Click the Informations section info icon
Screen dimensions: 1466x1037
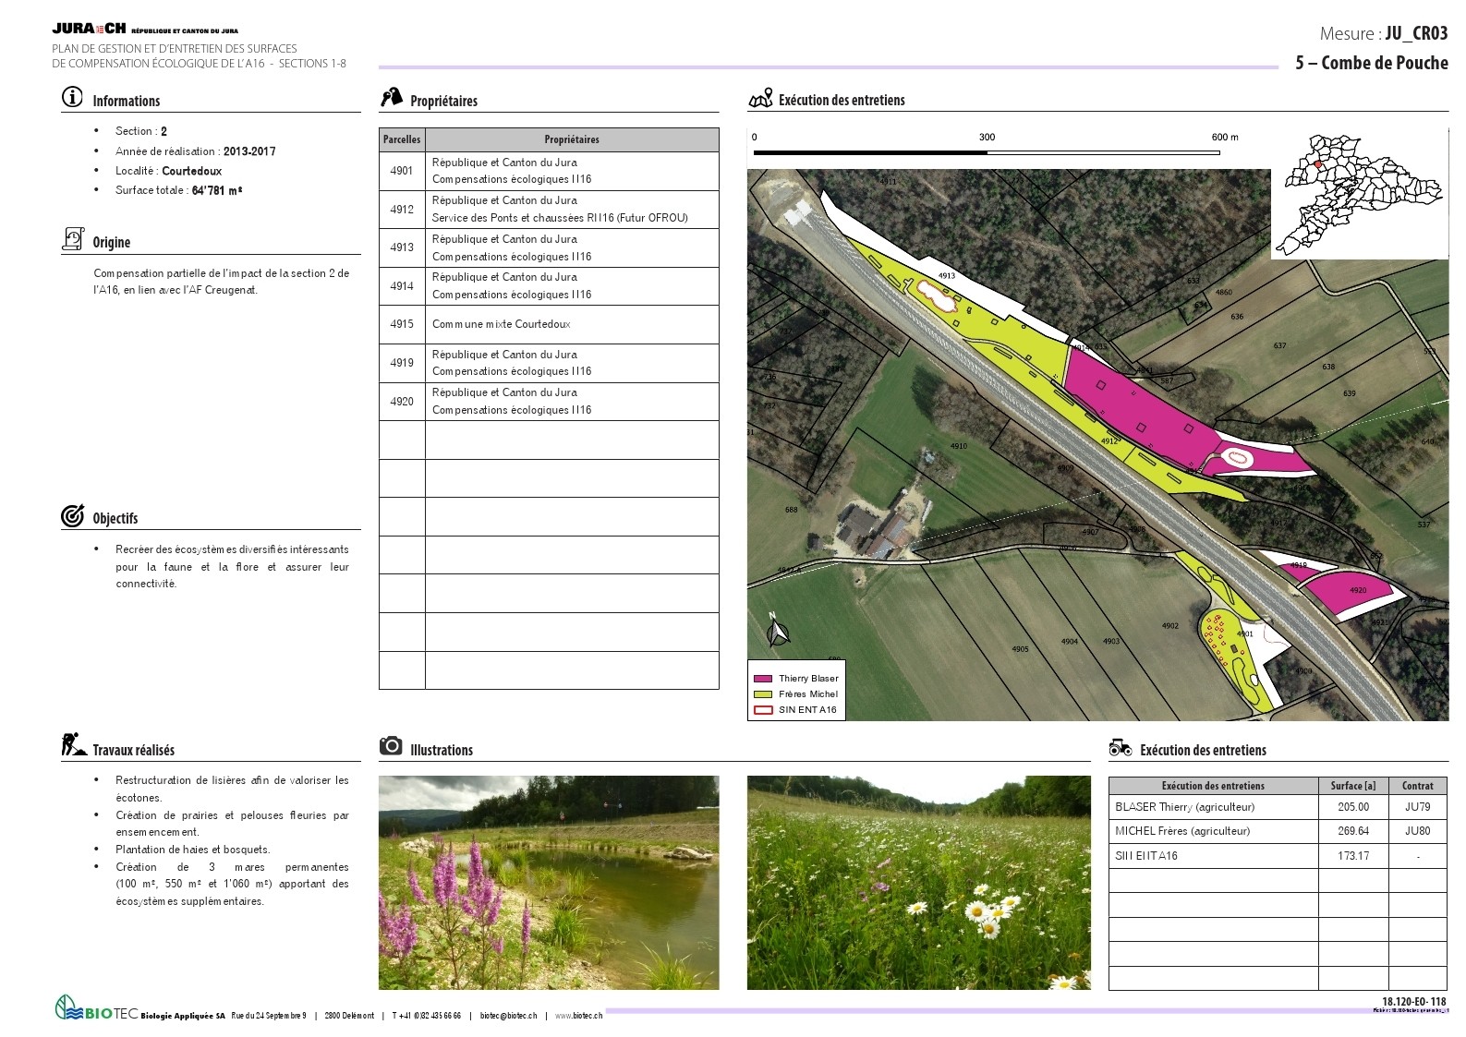pos(72,97)
